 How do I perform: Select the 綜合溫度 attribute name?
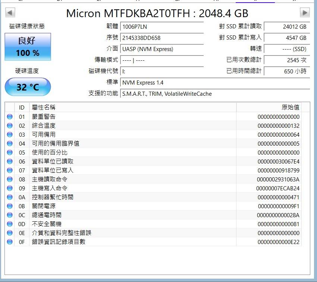point(44,126)
